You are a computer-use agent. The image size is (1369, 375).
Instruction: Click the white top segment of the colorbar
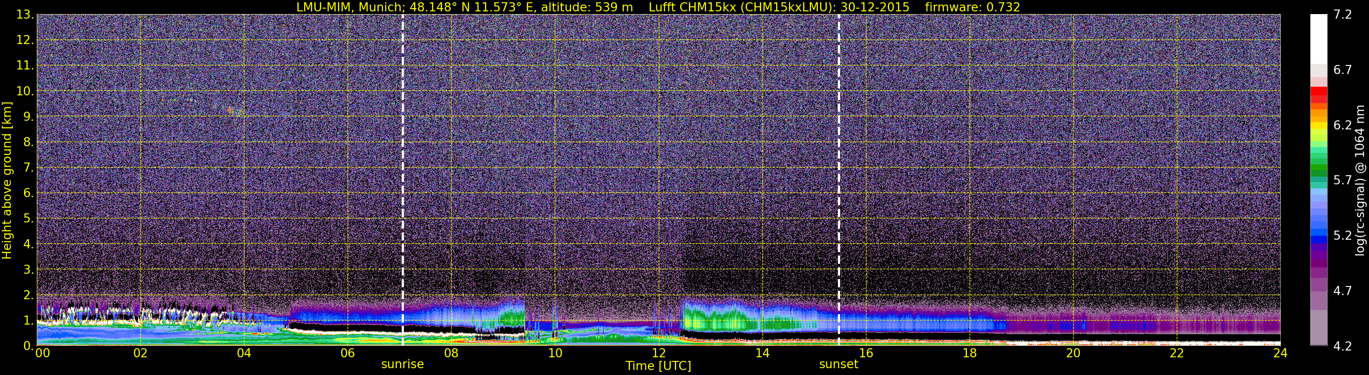1319,39
